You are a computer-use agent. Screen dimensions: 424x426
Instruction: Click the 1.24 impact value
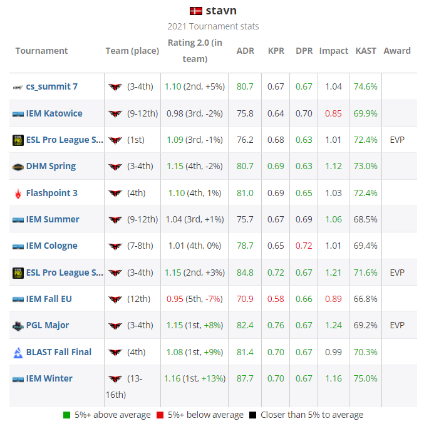(x=333, y=325)
